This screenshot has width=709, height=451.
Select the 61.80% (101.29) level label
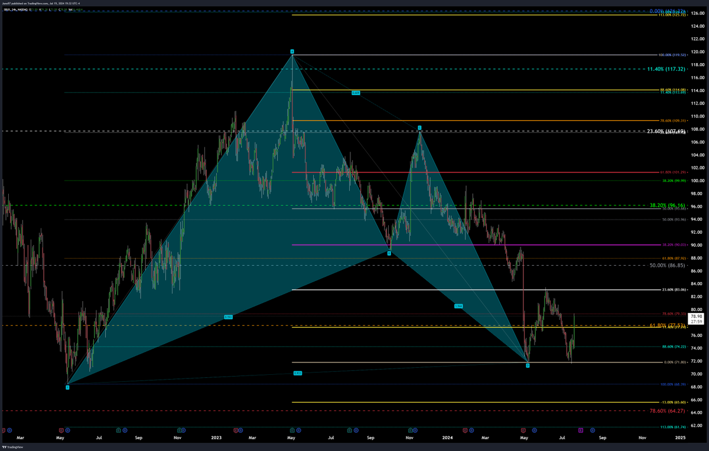(x=674, y=172)
